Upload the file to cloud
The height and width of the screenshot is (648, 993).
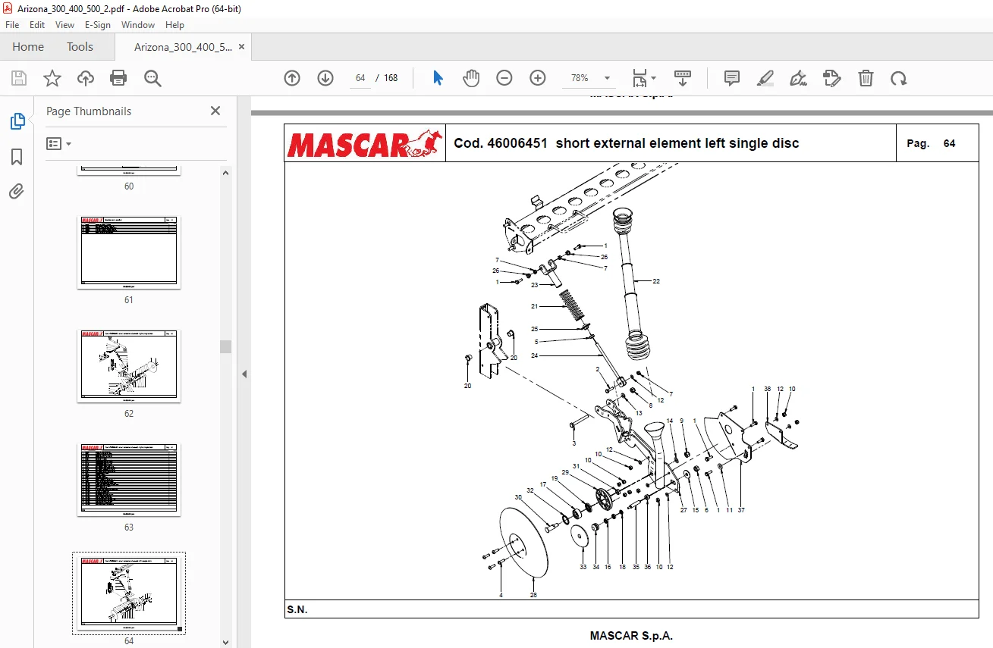tap(86, 78)
